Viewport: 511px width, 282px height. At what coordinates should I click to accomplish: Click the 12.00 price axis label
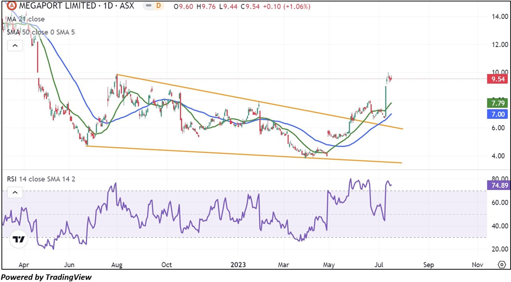point(500,44)
